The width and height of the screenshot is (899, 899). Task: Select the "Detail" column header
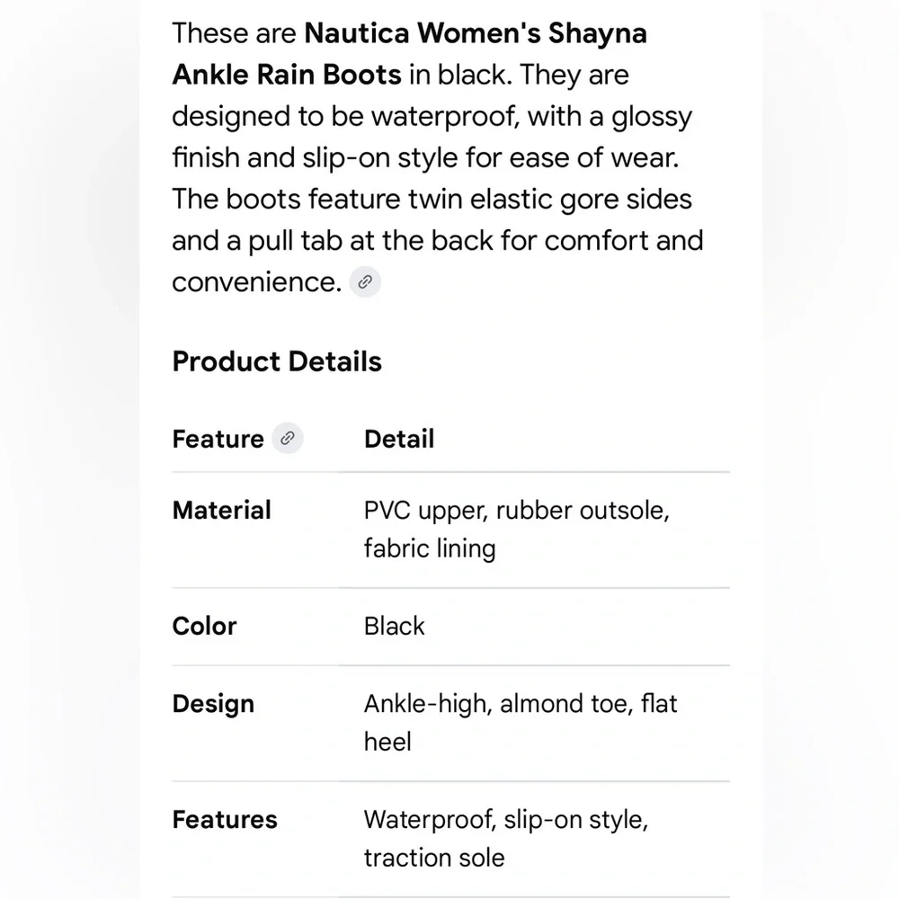[x=399, y=440]
